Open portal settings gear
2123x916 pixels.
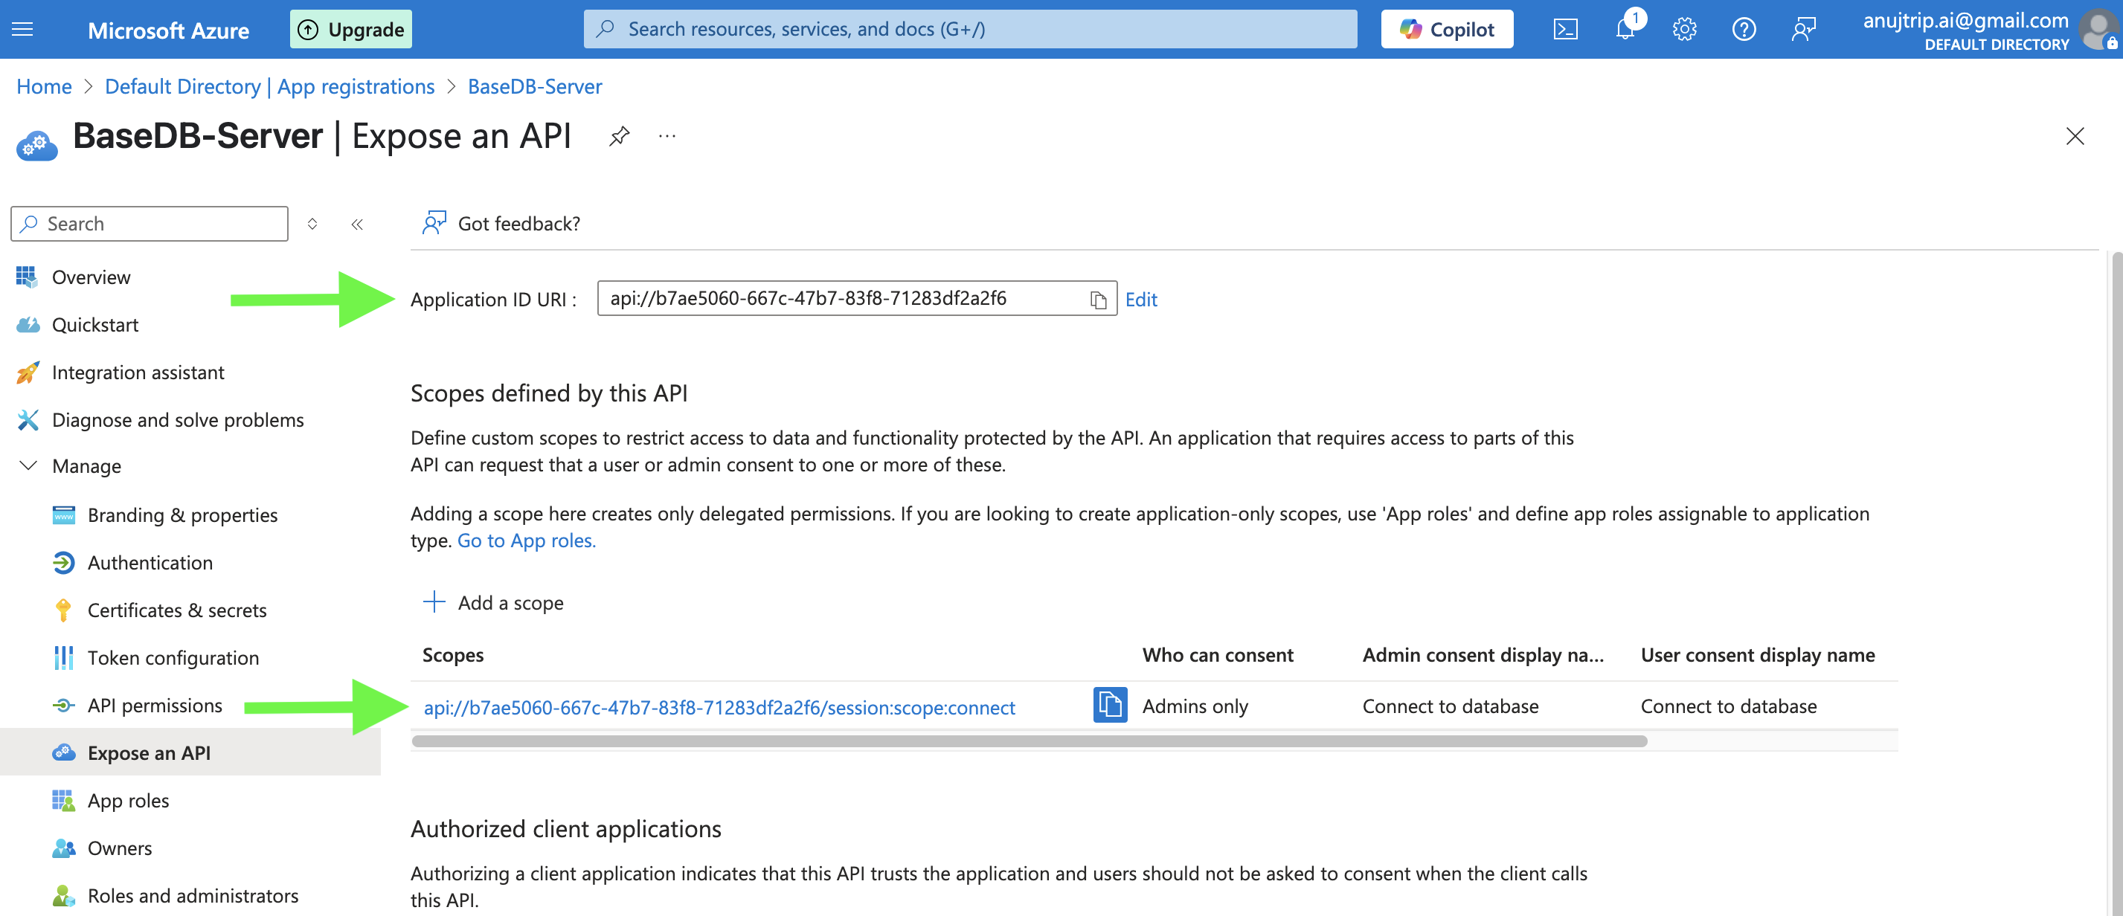(1683, 30)
